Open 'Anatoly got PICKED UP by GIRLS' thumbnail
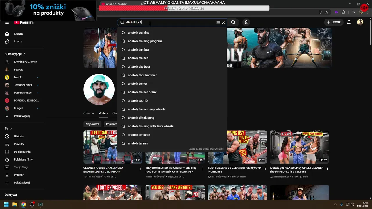The height and width of the screenshot is (209, 372). pyautogui.click(x=299, y=147)
